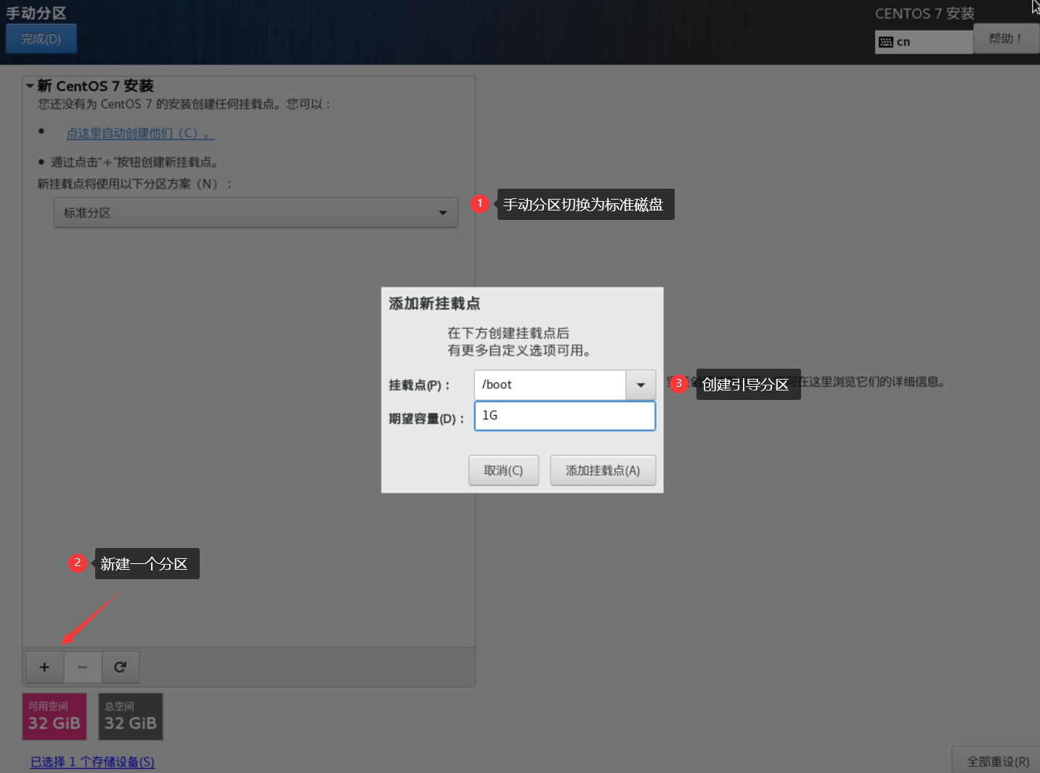Click the minus remove mount point icon
The height and width of the screenshot is (773, 1040).
point(83,667)
